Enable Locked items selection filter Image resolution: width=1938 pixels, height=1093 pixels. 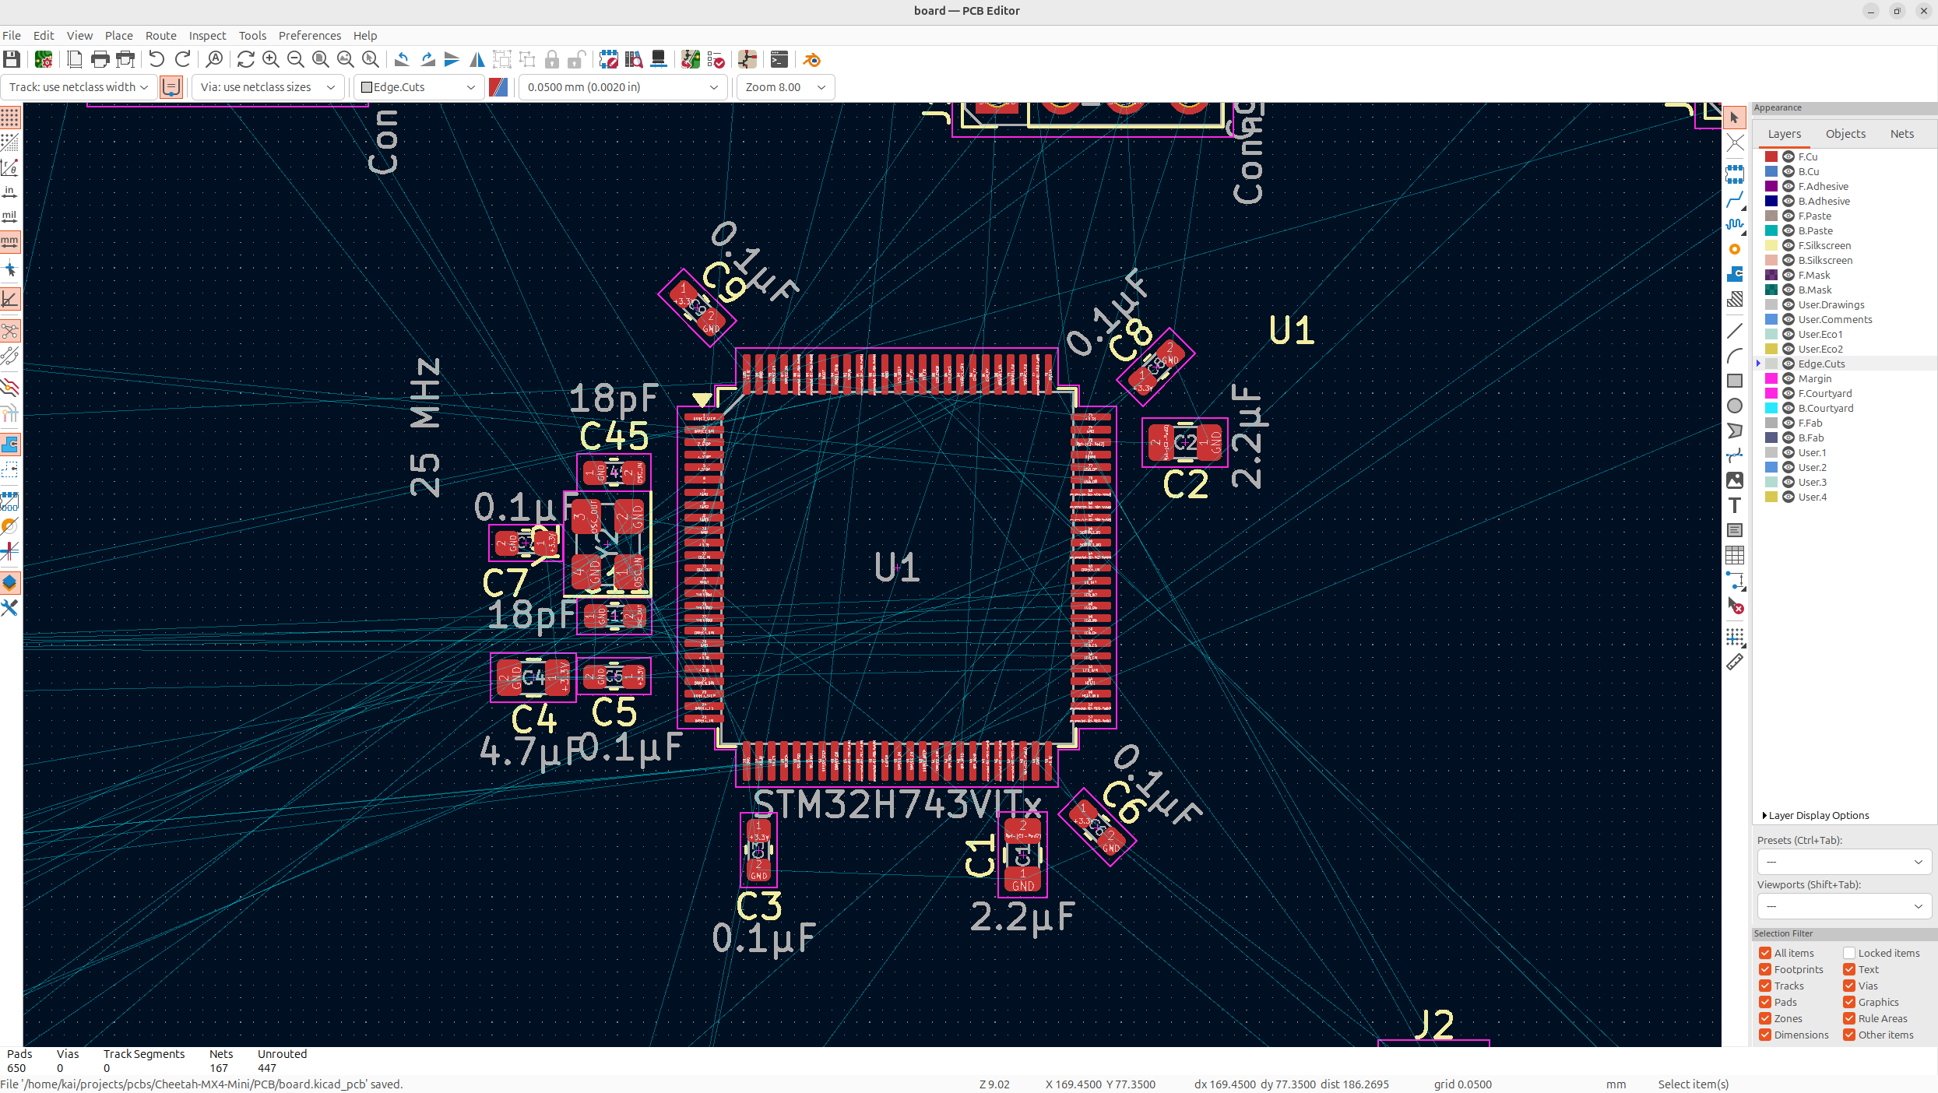[1849, 953]
